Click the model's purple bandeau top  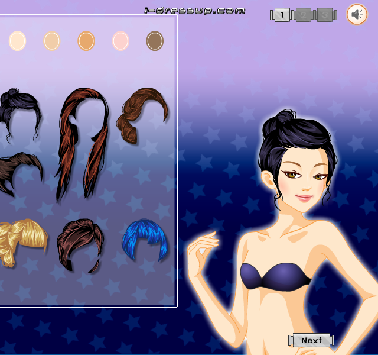(x=276, y=276)
